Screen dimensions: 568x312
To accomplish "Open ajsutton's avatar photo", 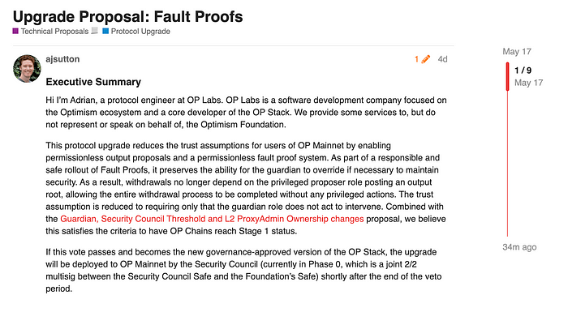I will (27, 68).
